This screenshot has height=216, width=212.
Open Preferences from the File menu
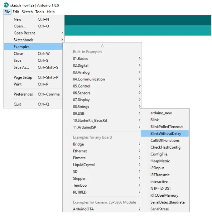coord(33,94)
